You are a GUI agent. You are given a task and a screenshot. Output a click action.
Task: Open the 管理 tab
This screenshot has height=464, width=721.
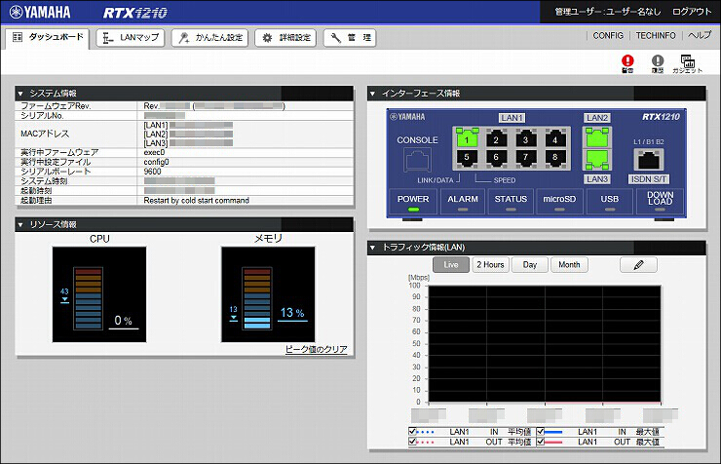350,38
